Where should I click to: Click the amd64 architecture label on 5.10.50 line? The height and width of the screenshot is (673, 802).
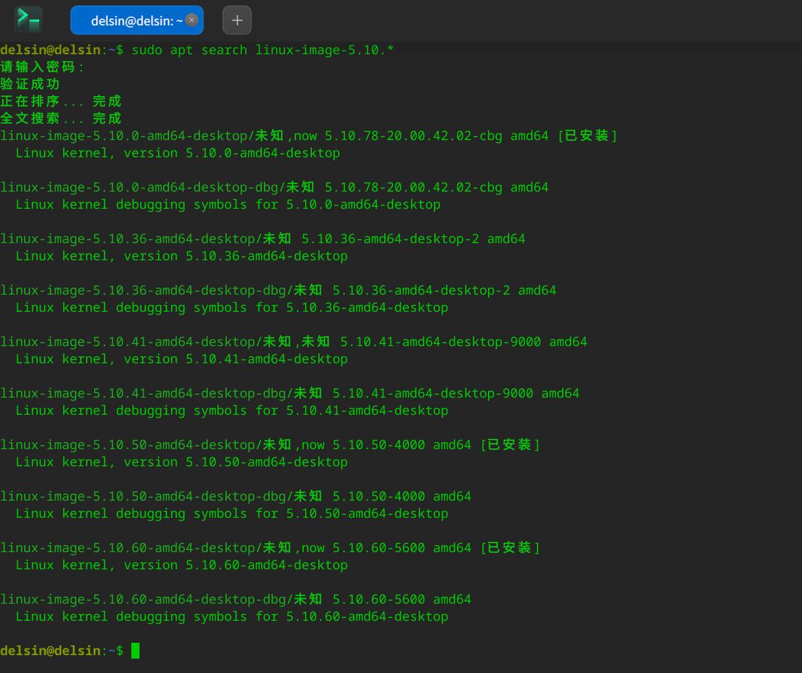click(x=450, y=444)
